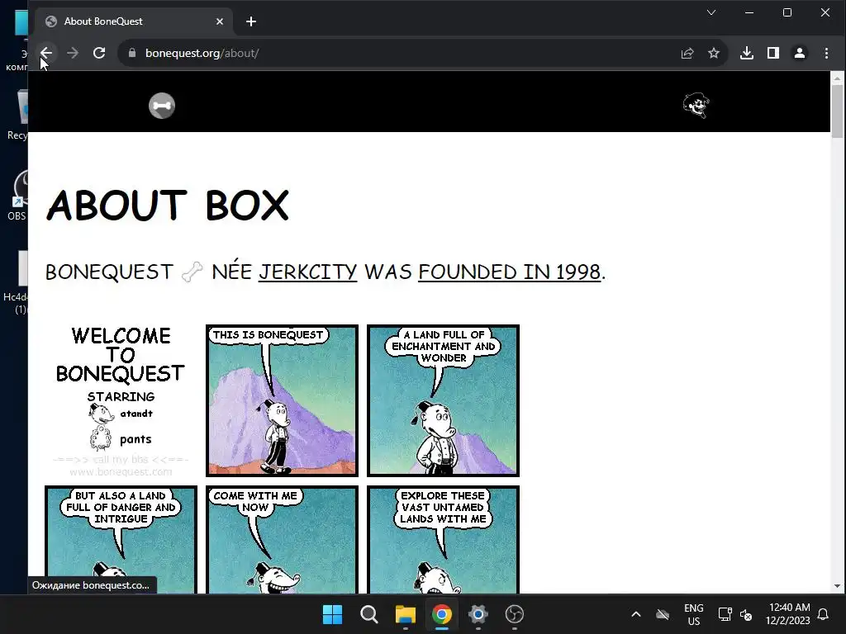The width and height of the screenshot is (846, 634).
Task: Click the Chrome icon in the taskbar
Action: point(442,614)
